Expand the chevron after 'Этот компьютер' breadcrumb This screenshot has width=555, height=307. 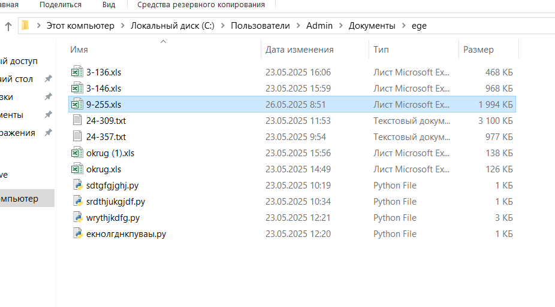122,26
